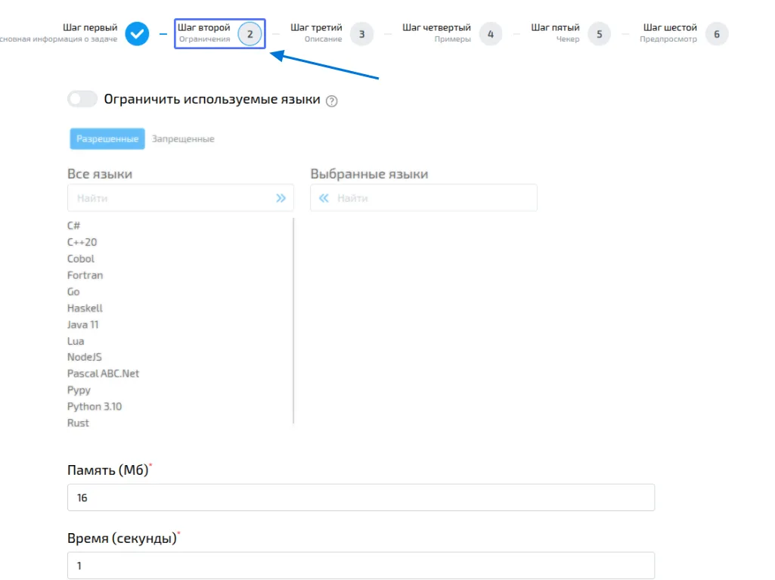
Task: Select the Разрешенные tab
Action: pyautogui.click(x=107, y=139)
